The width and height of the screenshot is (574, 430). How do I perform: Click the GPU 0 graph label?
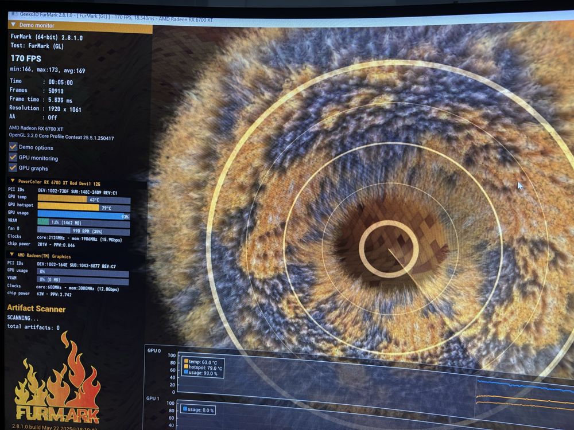pos(154,350)
